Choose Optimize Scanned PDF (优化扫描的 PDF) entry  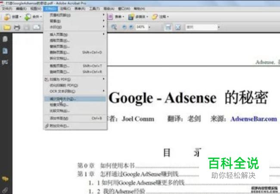coord(75,85)
